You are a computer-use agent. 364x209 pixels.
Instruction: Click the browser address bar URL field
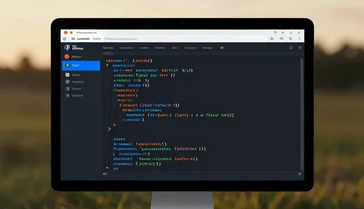pos(184,39)
